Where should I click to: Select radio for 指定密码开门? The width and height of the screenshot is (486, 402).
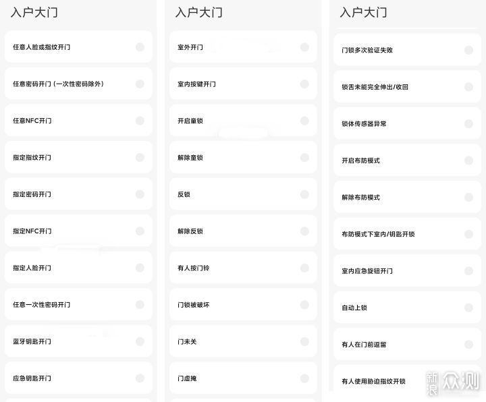(140, 194)
